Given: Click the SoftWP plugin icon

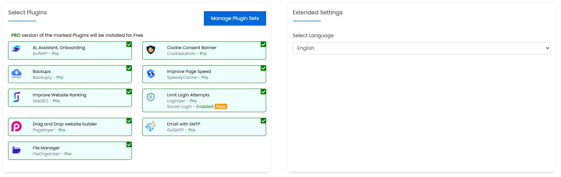Looking at the screenshot, I should [16, 49].
